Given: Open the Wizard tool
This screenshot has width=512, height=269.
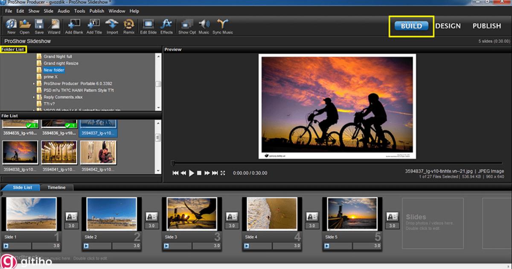Looking at the screenshot, I should [54, 25].
